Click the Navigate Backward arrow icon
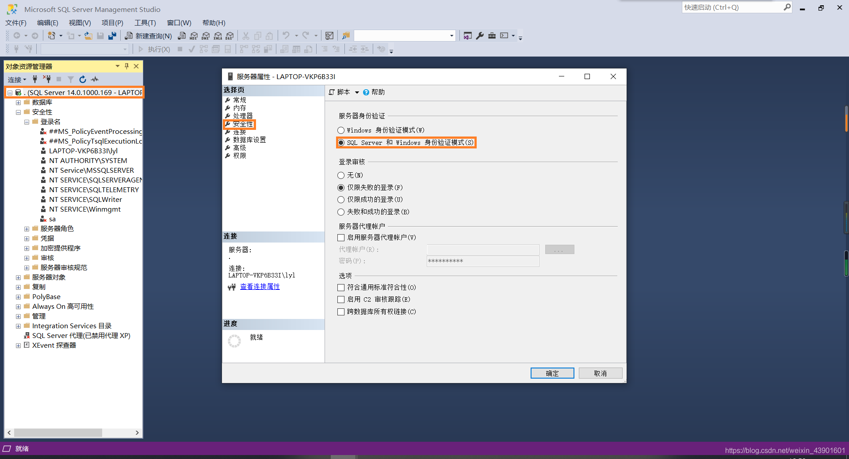The height and width of the screenshot is (459, 849). coord(17,36)
